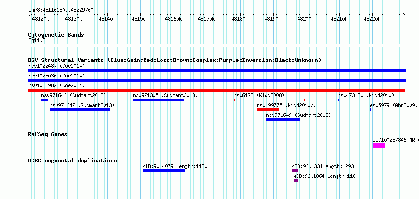Click the 48220k ruler position
This screenshot has height=199, width=419.
pos(372,19)
